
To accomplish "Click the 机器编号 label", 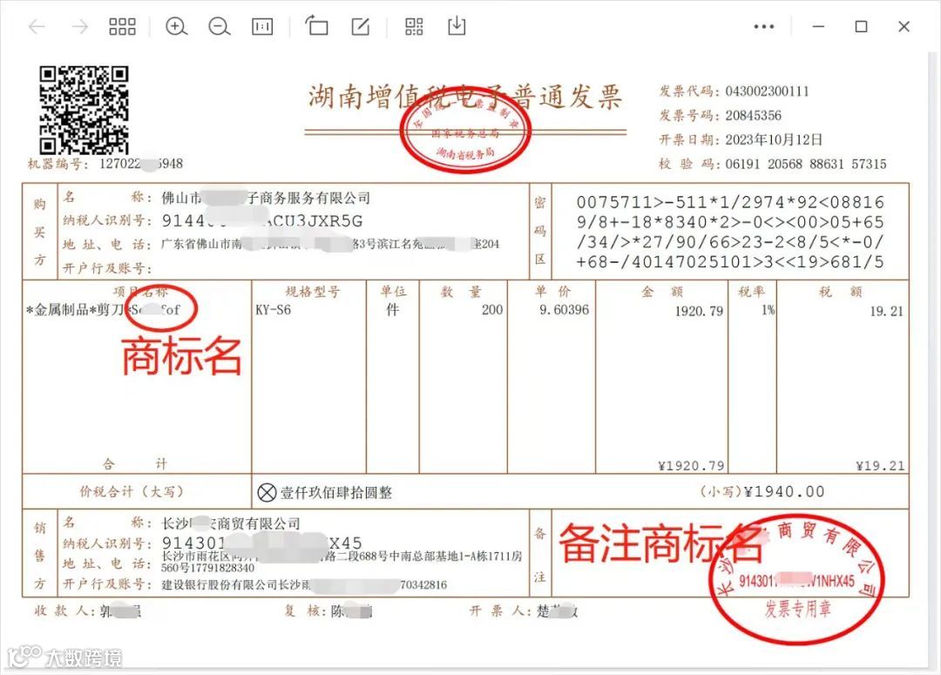I will (57, 164).
